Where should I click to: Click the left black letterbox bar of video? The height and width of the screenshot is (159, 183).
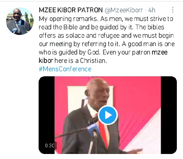[x=46, y=115]
